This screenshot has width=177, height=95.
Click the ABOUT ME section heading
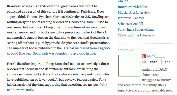pyautogui.click(x=125, y=50)
